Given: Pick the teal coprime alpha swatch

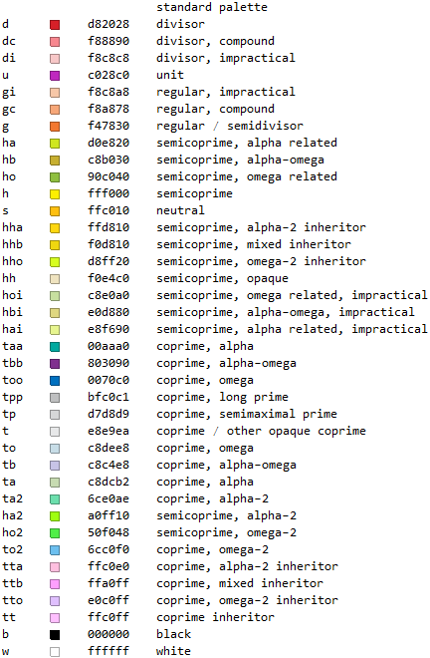Looking at the screenshot, I should tap(55, 347).
